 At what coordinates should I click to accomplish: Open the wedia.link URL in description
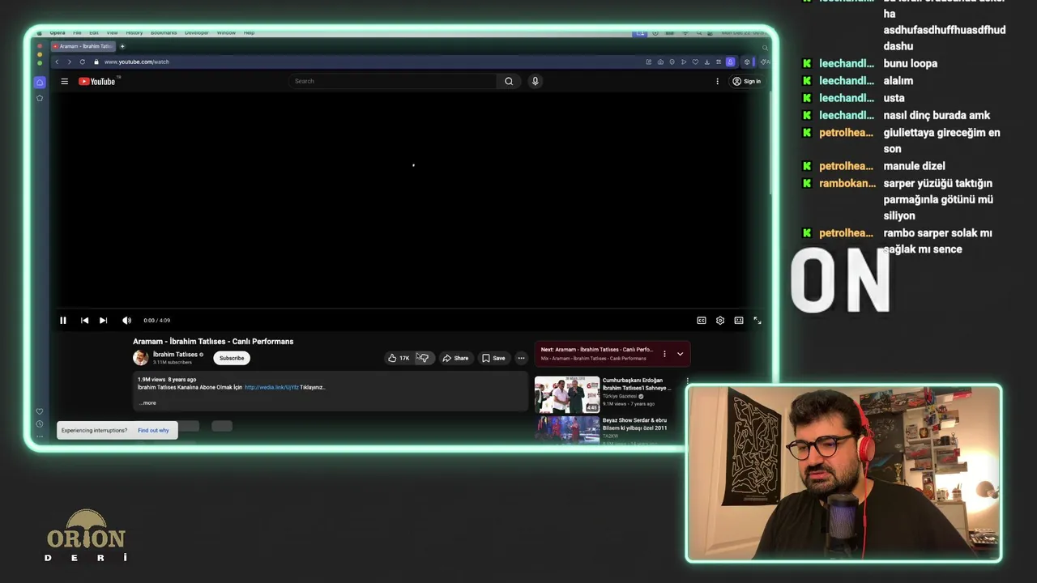271,388
